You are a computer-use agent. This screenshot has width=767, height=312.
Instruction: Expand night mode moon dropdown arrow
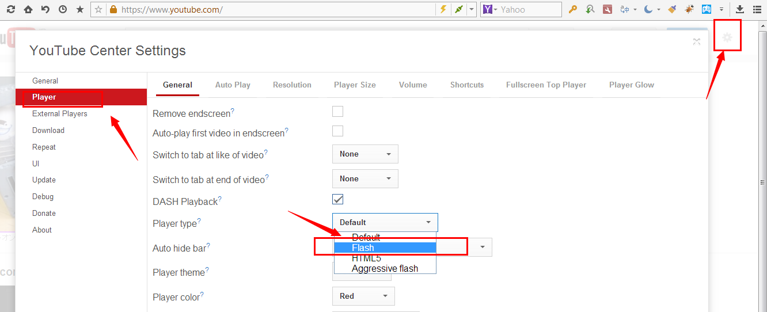tap(659, 10)
